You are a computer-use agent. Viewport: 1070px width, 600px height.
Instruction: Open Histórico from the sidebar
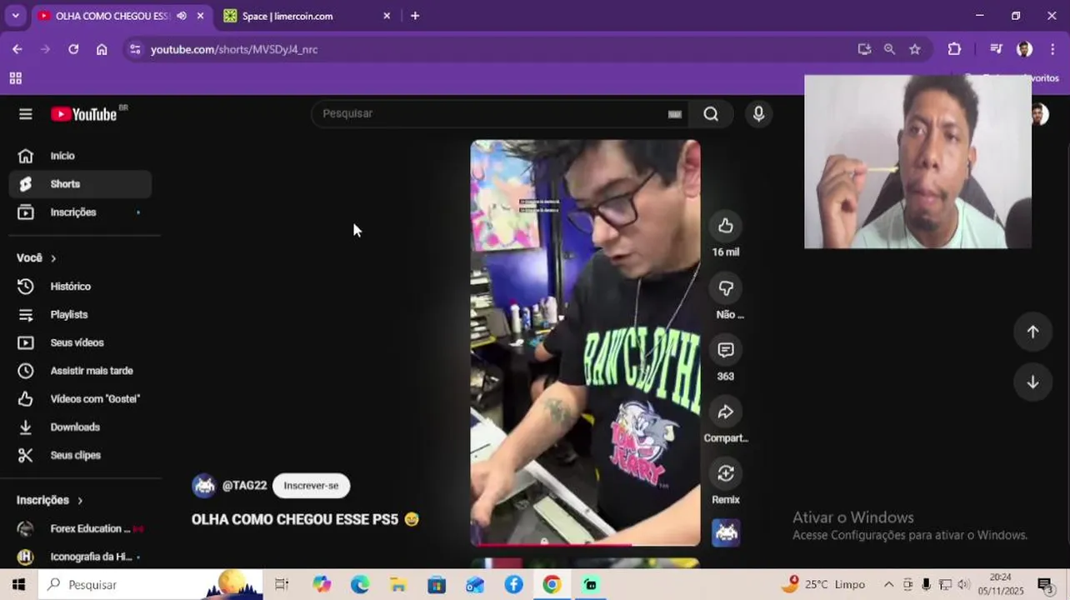pos(80,287)
